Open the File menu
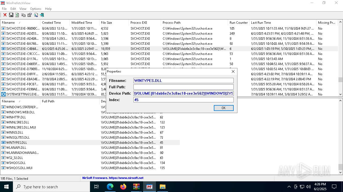The width and height of the screenshot is (343, 192). pos(4,9)
